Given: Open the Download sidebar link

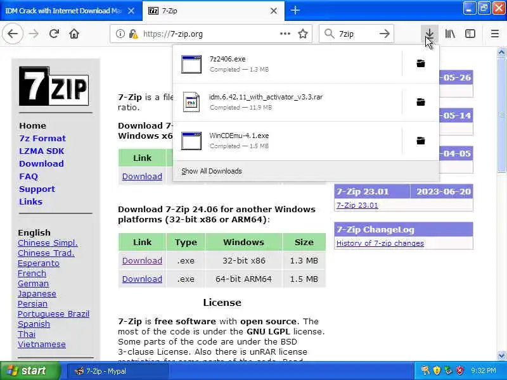Looking at the screenshot, I should (x=41, y=163).
